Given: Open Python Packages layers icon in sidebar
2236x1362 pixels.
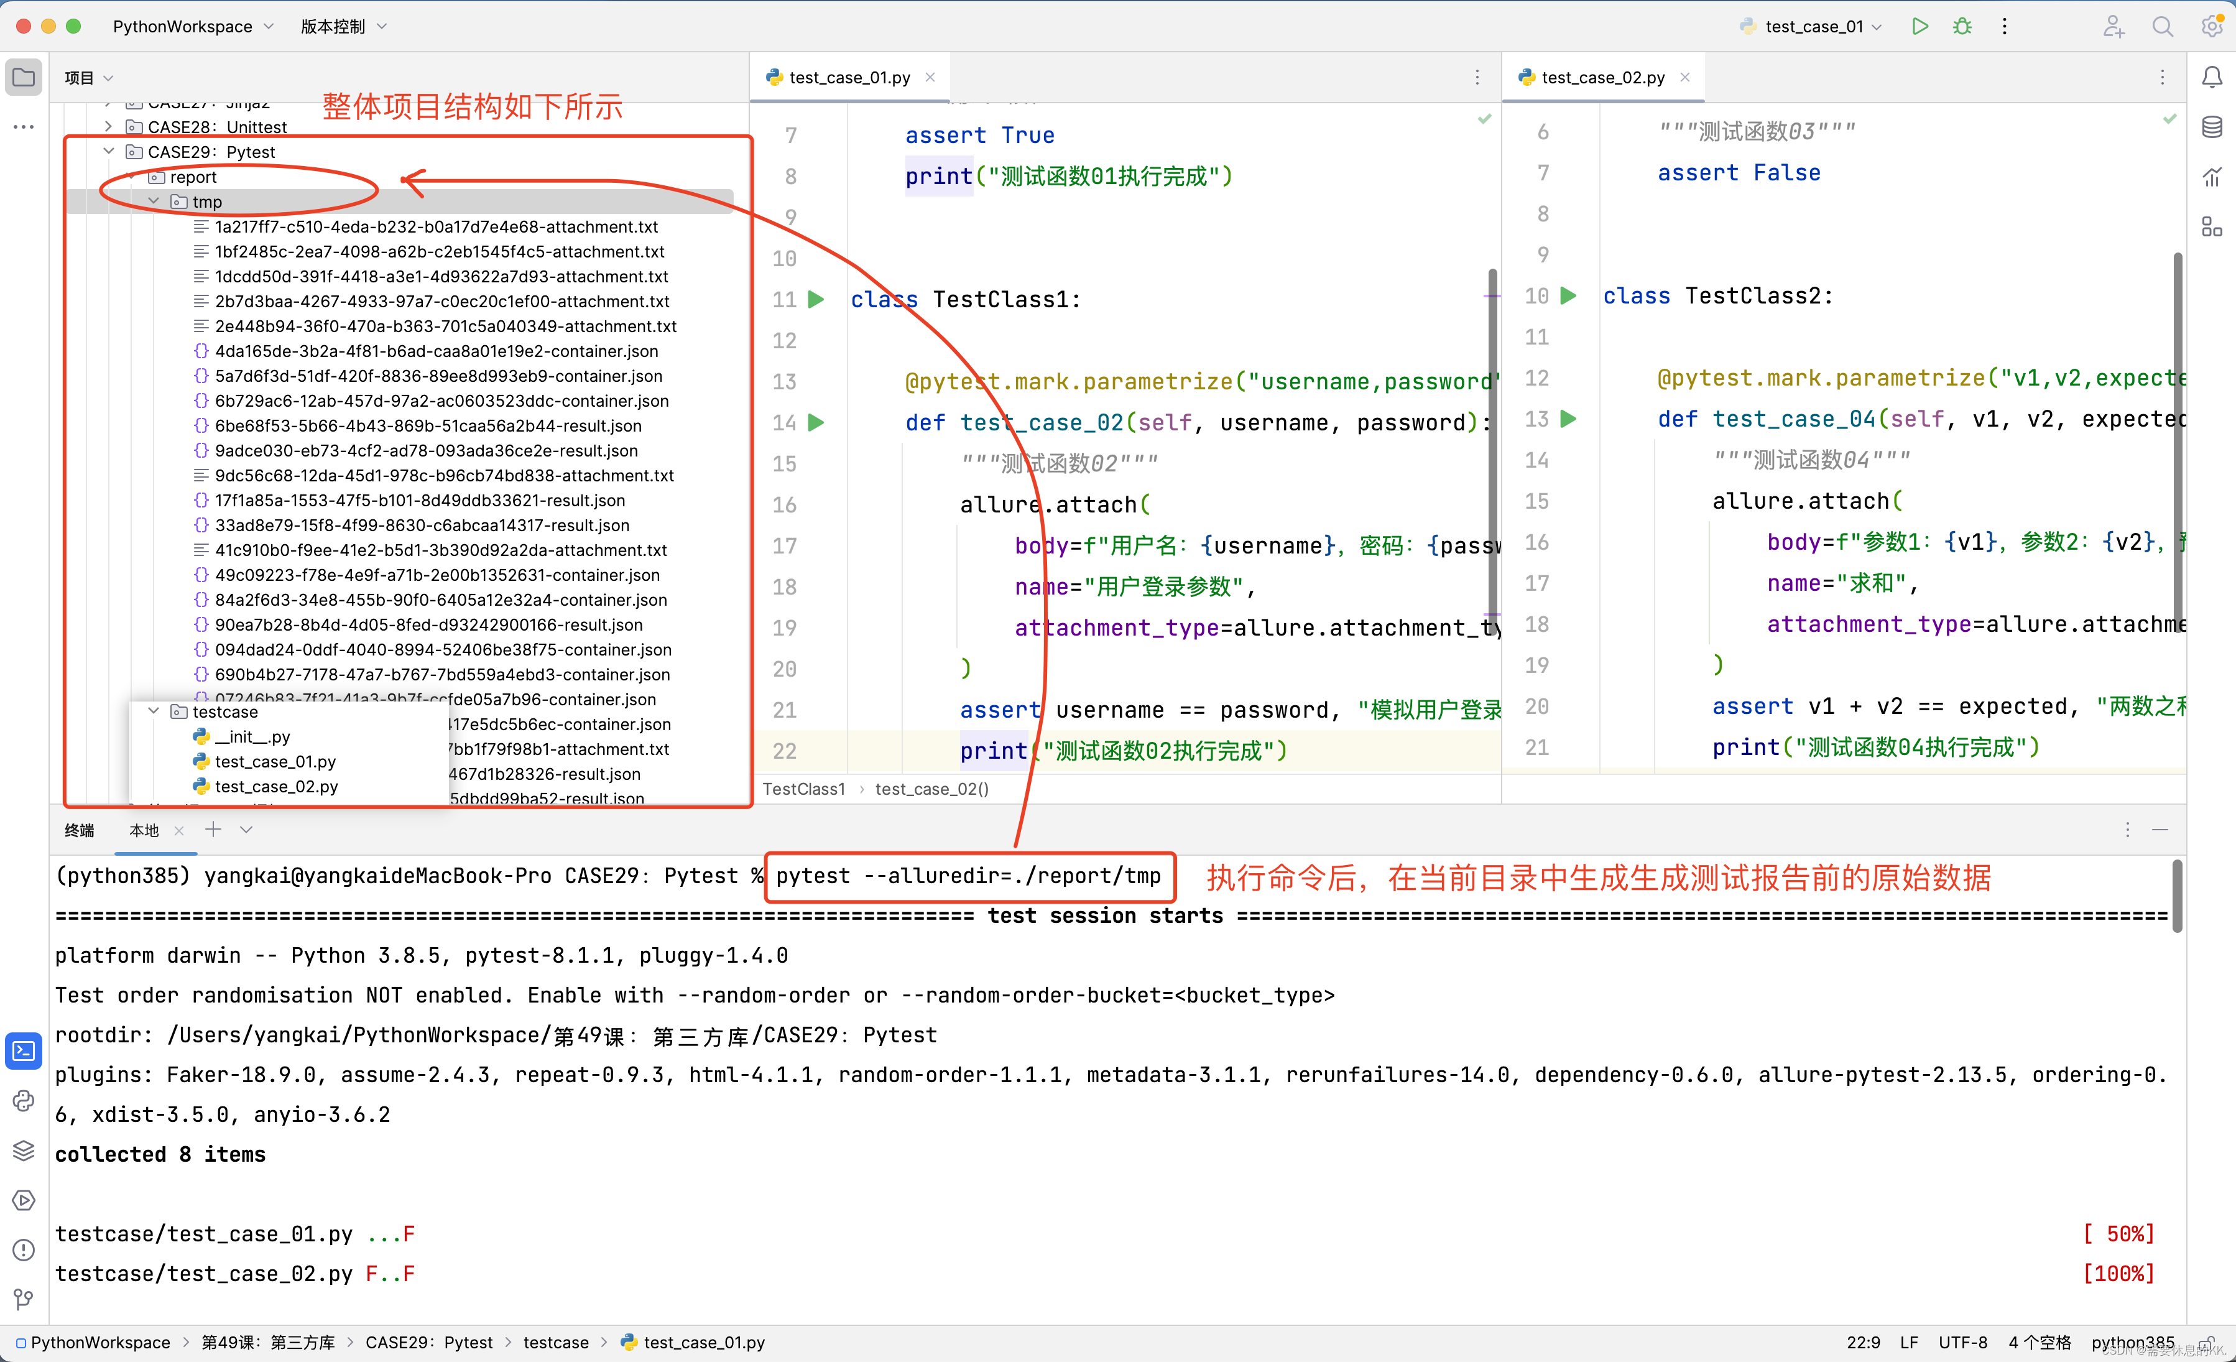Looking at the screenshot, I should click(24, 1151).
